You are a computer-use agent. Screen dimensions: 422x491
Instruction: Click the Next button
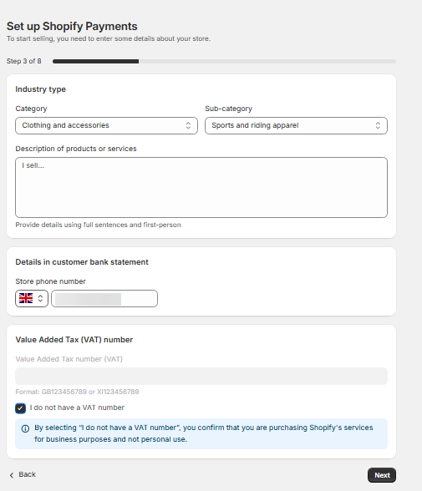pyautogui.click(x=382, y=475)
